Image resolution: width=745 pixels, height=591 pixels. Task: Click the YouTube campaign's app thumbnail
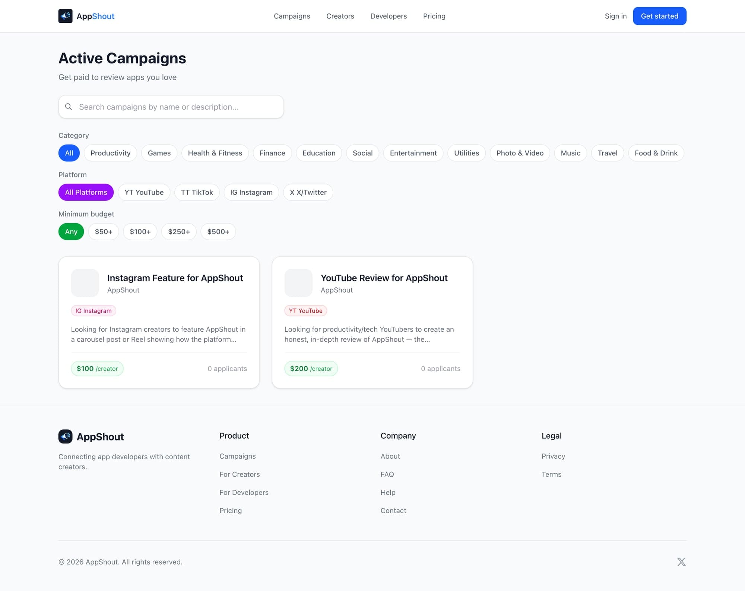click(x=298, y=282)
